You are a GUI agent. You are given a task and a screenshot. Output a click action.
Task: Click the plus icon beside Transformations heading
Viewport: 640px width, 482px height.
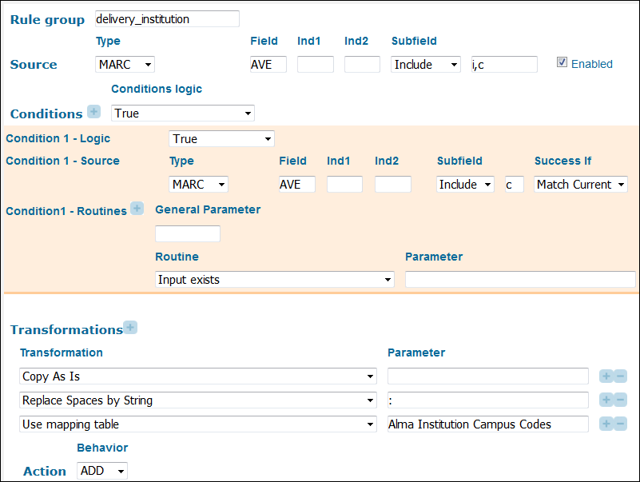click(130, 328)
